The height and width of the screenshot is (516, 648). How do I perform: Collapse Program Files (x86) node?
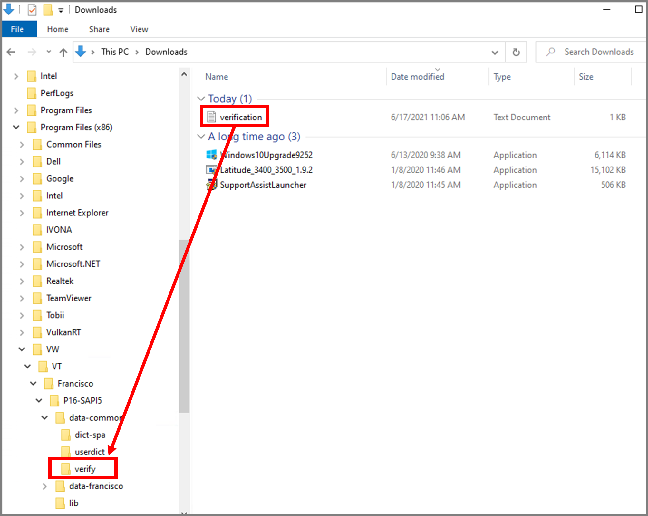pyautogui.click(x=16, y=127)
